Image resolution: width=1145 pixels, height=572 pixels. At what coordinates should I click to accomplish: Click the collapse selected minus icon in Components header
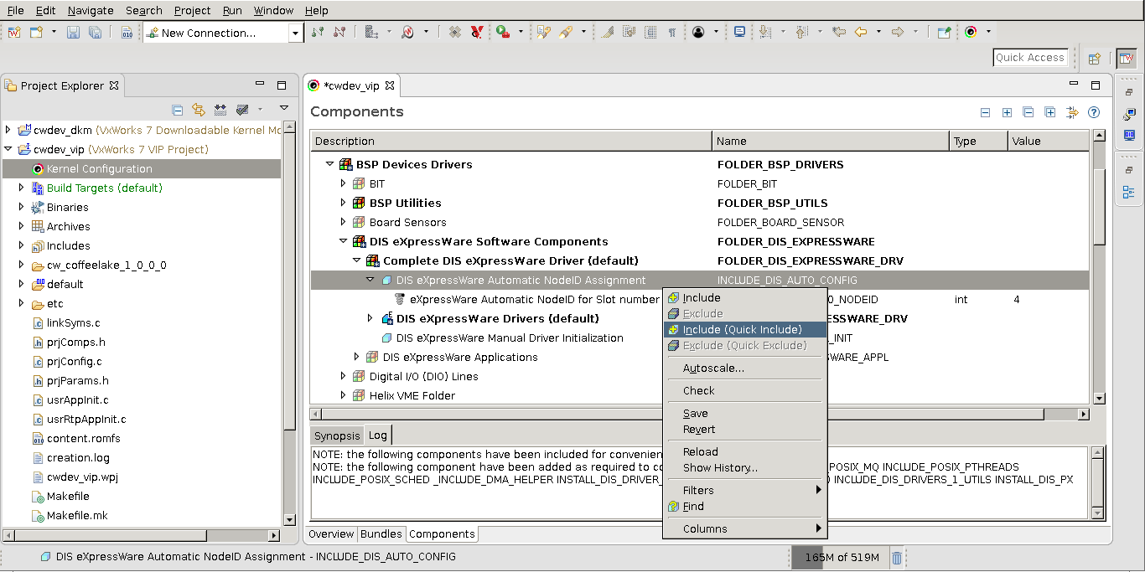pyautogui.click(x=985, y=112)
